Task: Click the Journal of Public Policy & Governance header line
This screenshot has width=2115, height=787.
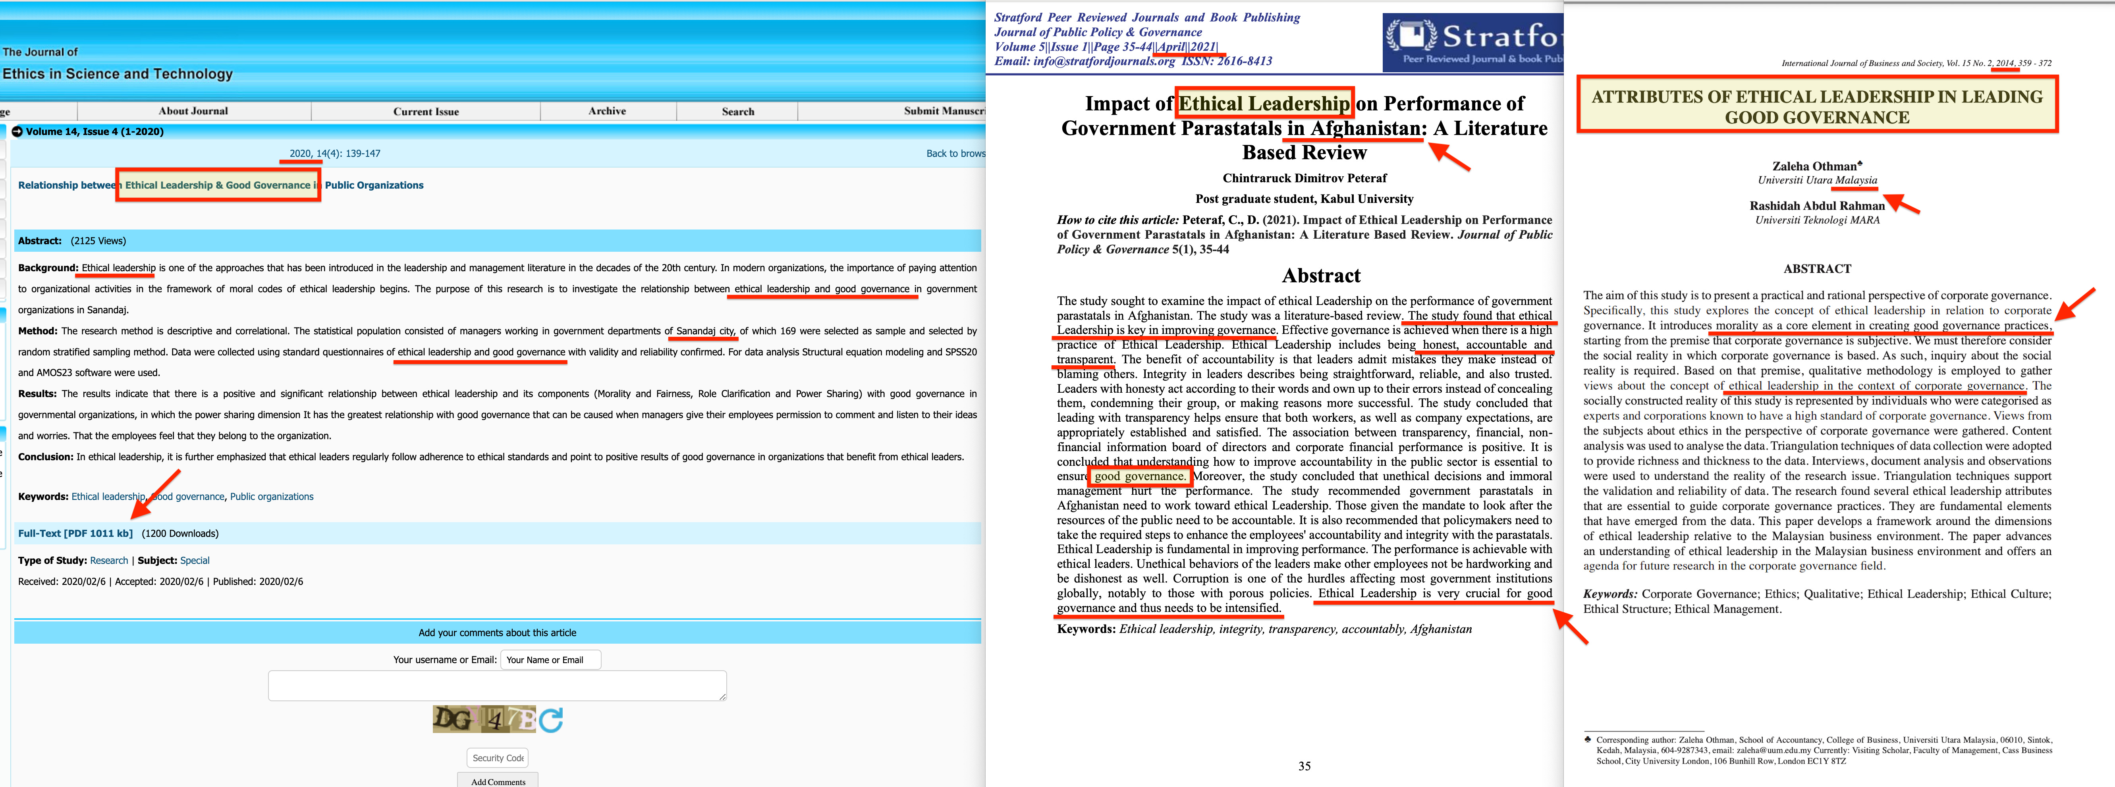Action: pyautogui.click(x=1098, y=32)
